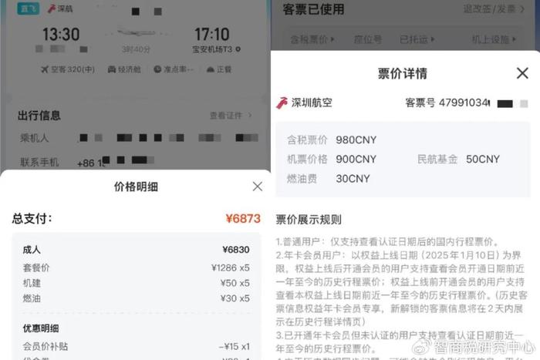Viewport: 540px width, 360px height.
Task: Expand the 已托运 checked baggage item
Action: pos(417,39)
